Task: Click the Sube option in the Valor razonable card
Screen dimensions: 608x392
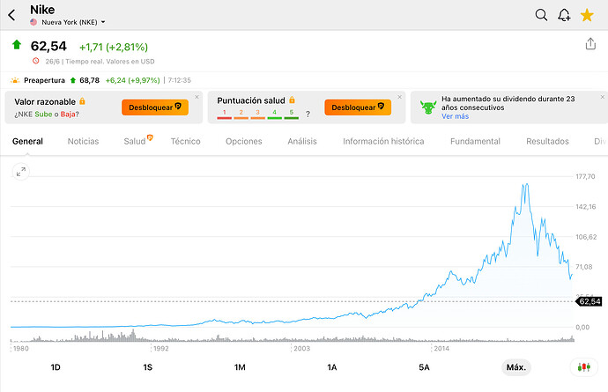Action: coord(43,115)
